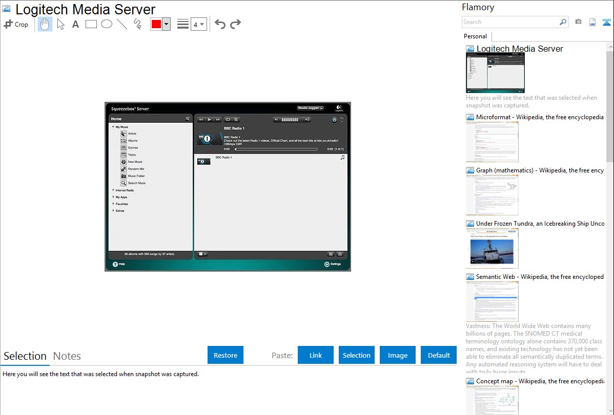Viewport: 614px width, 415px height.
Task: Expand the My Apps node
Action: [x=113, y=197]
